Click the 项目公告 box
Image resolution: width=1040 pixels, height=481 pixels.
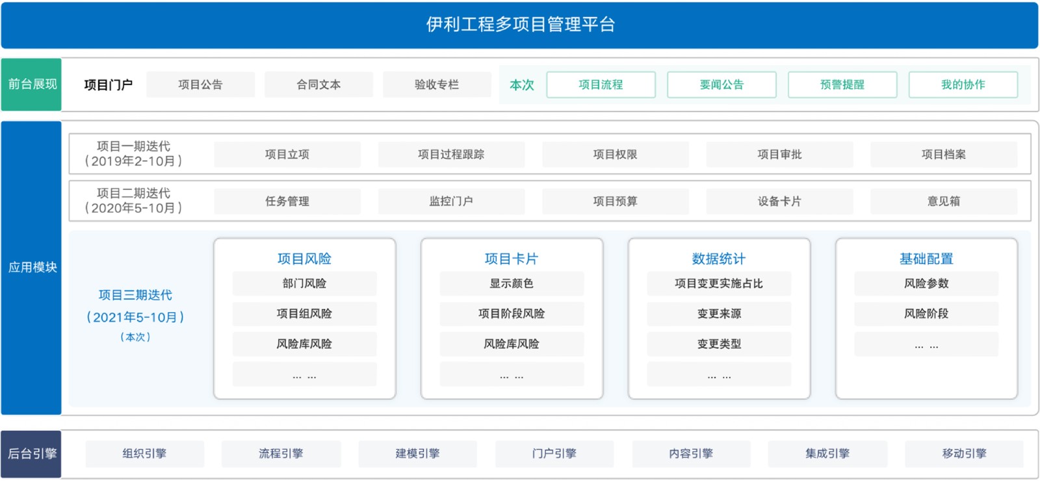pyautogui.click(x=200, y=84)
